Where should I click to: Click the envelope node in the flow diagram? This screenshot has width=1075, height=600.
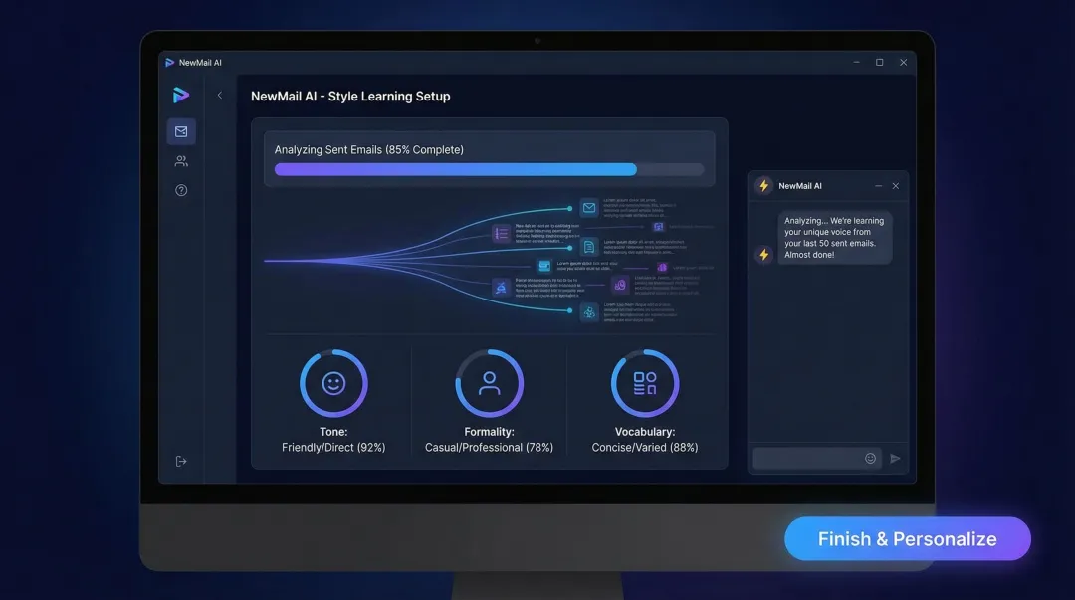(590, 208)
